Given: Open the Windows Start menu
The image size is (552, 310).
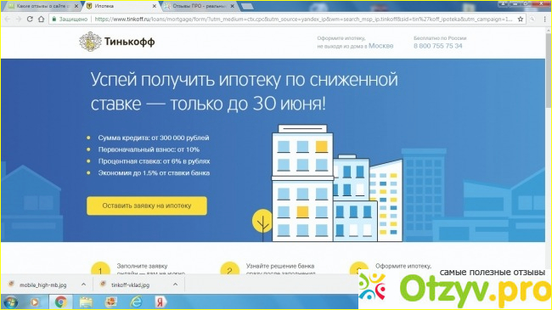Looking at the screenshot, I should point(10,302).
